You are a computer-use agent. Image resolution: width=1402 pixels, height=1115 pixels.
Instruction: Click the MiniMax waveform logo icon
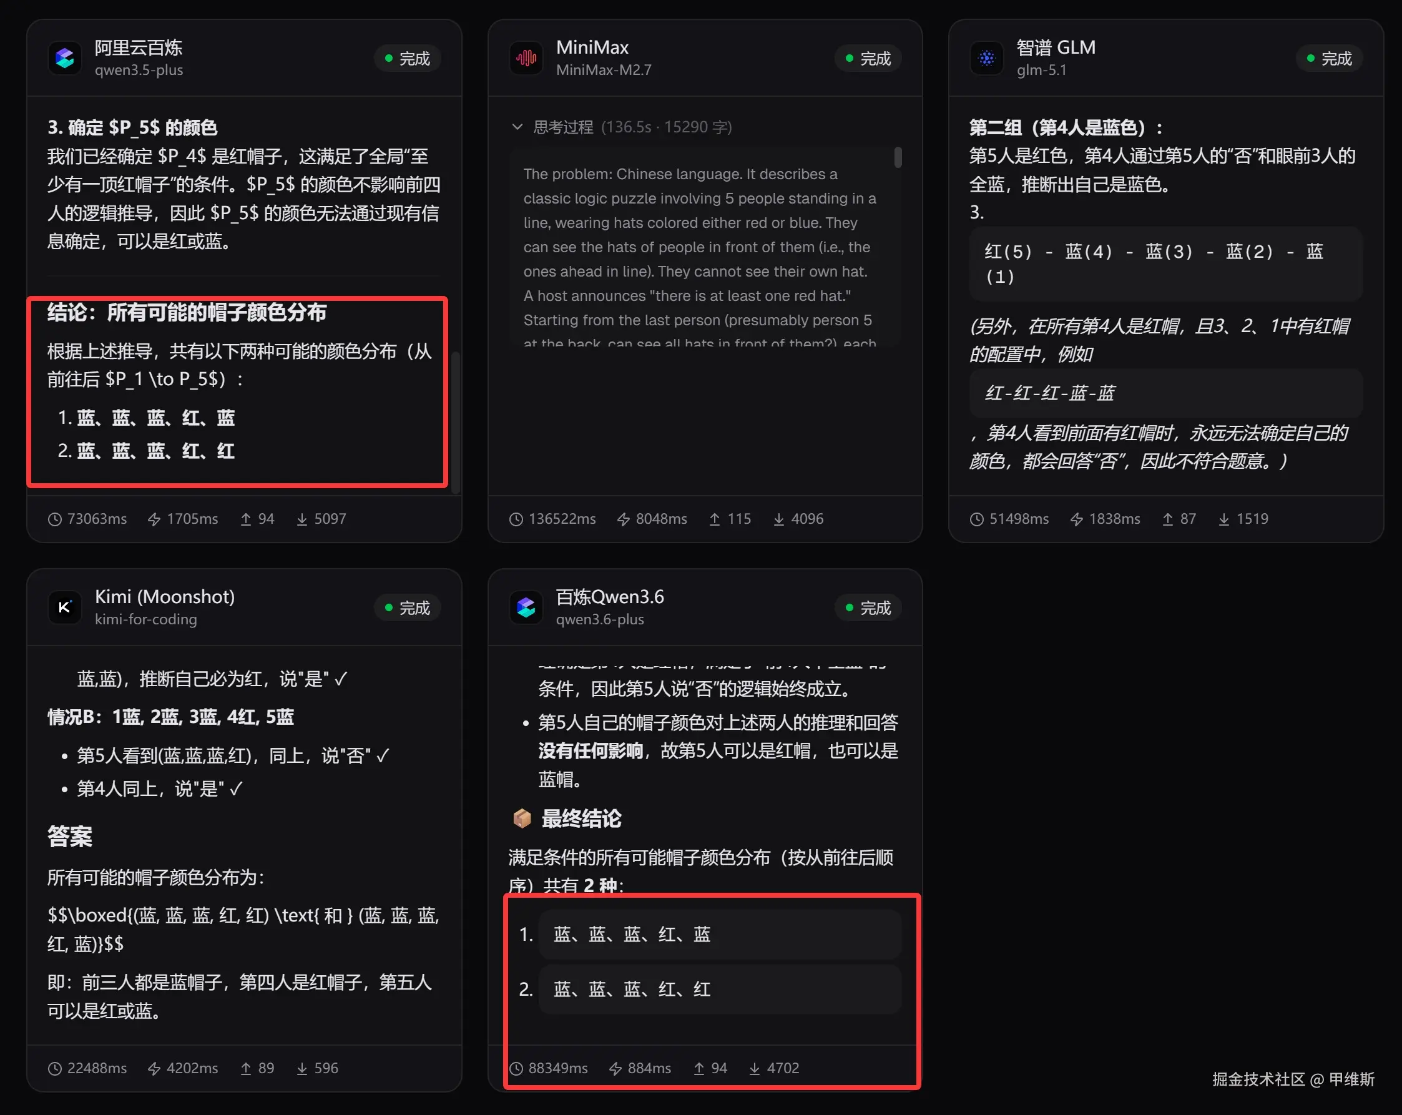526,59
